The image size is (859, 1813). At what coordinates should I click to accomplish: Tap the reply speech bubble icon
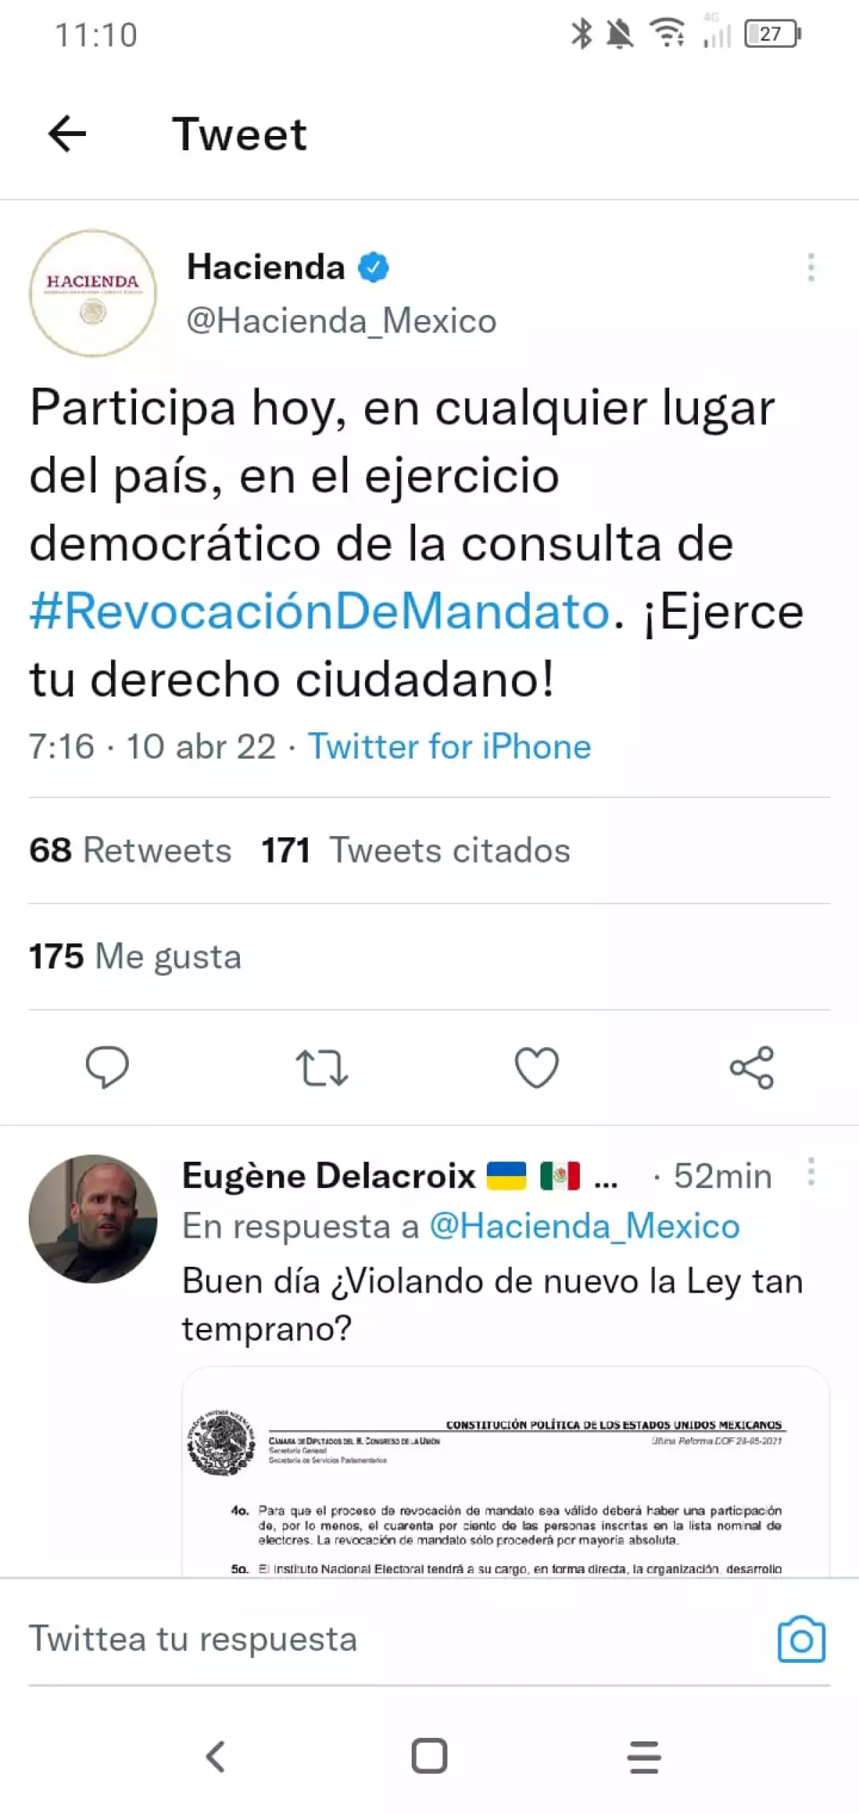tap(107, 1067)
